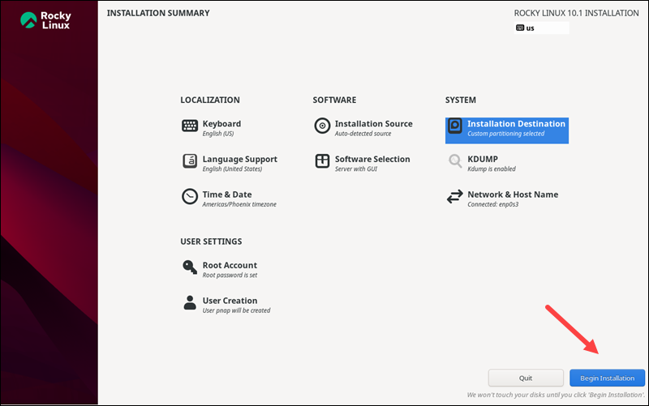
Task: Click 'Root password is set' text
Action: [230, 275]
